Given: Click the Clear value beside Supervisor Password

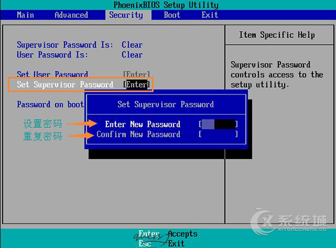Looking at the screenshot, I should coord(132,45).
